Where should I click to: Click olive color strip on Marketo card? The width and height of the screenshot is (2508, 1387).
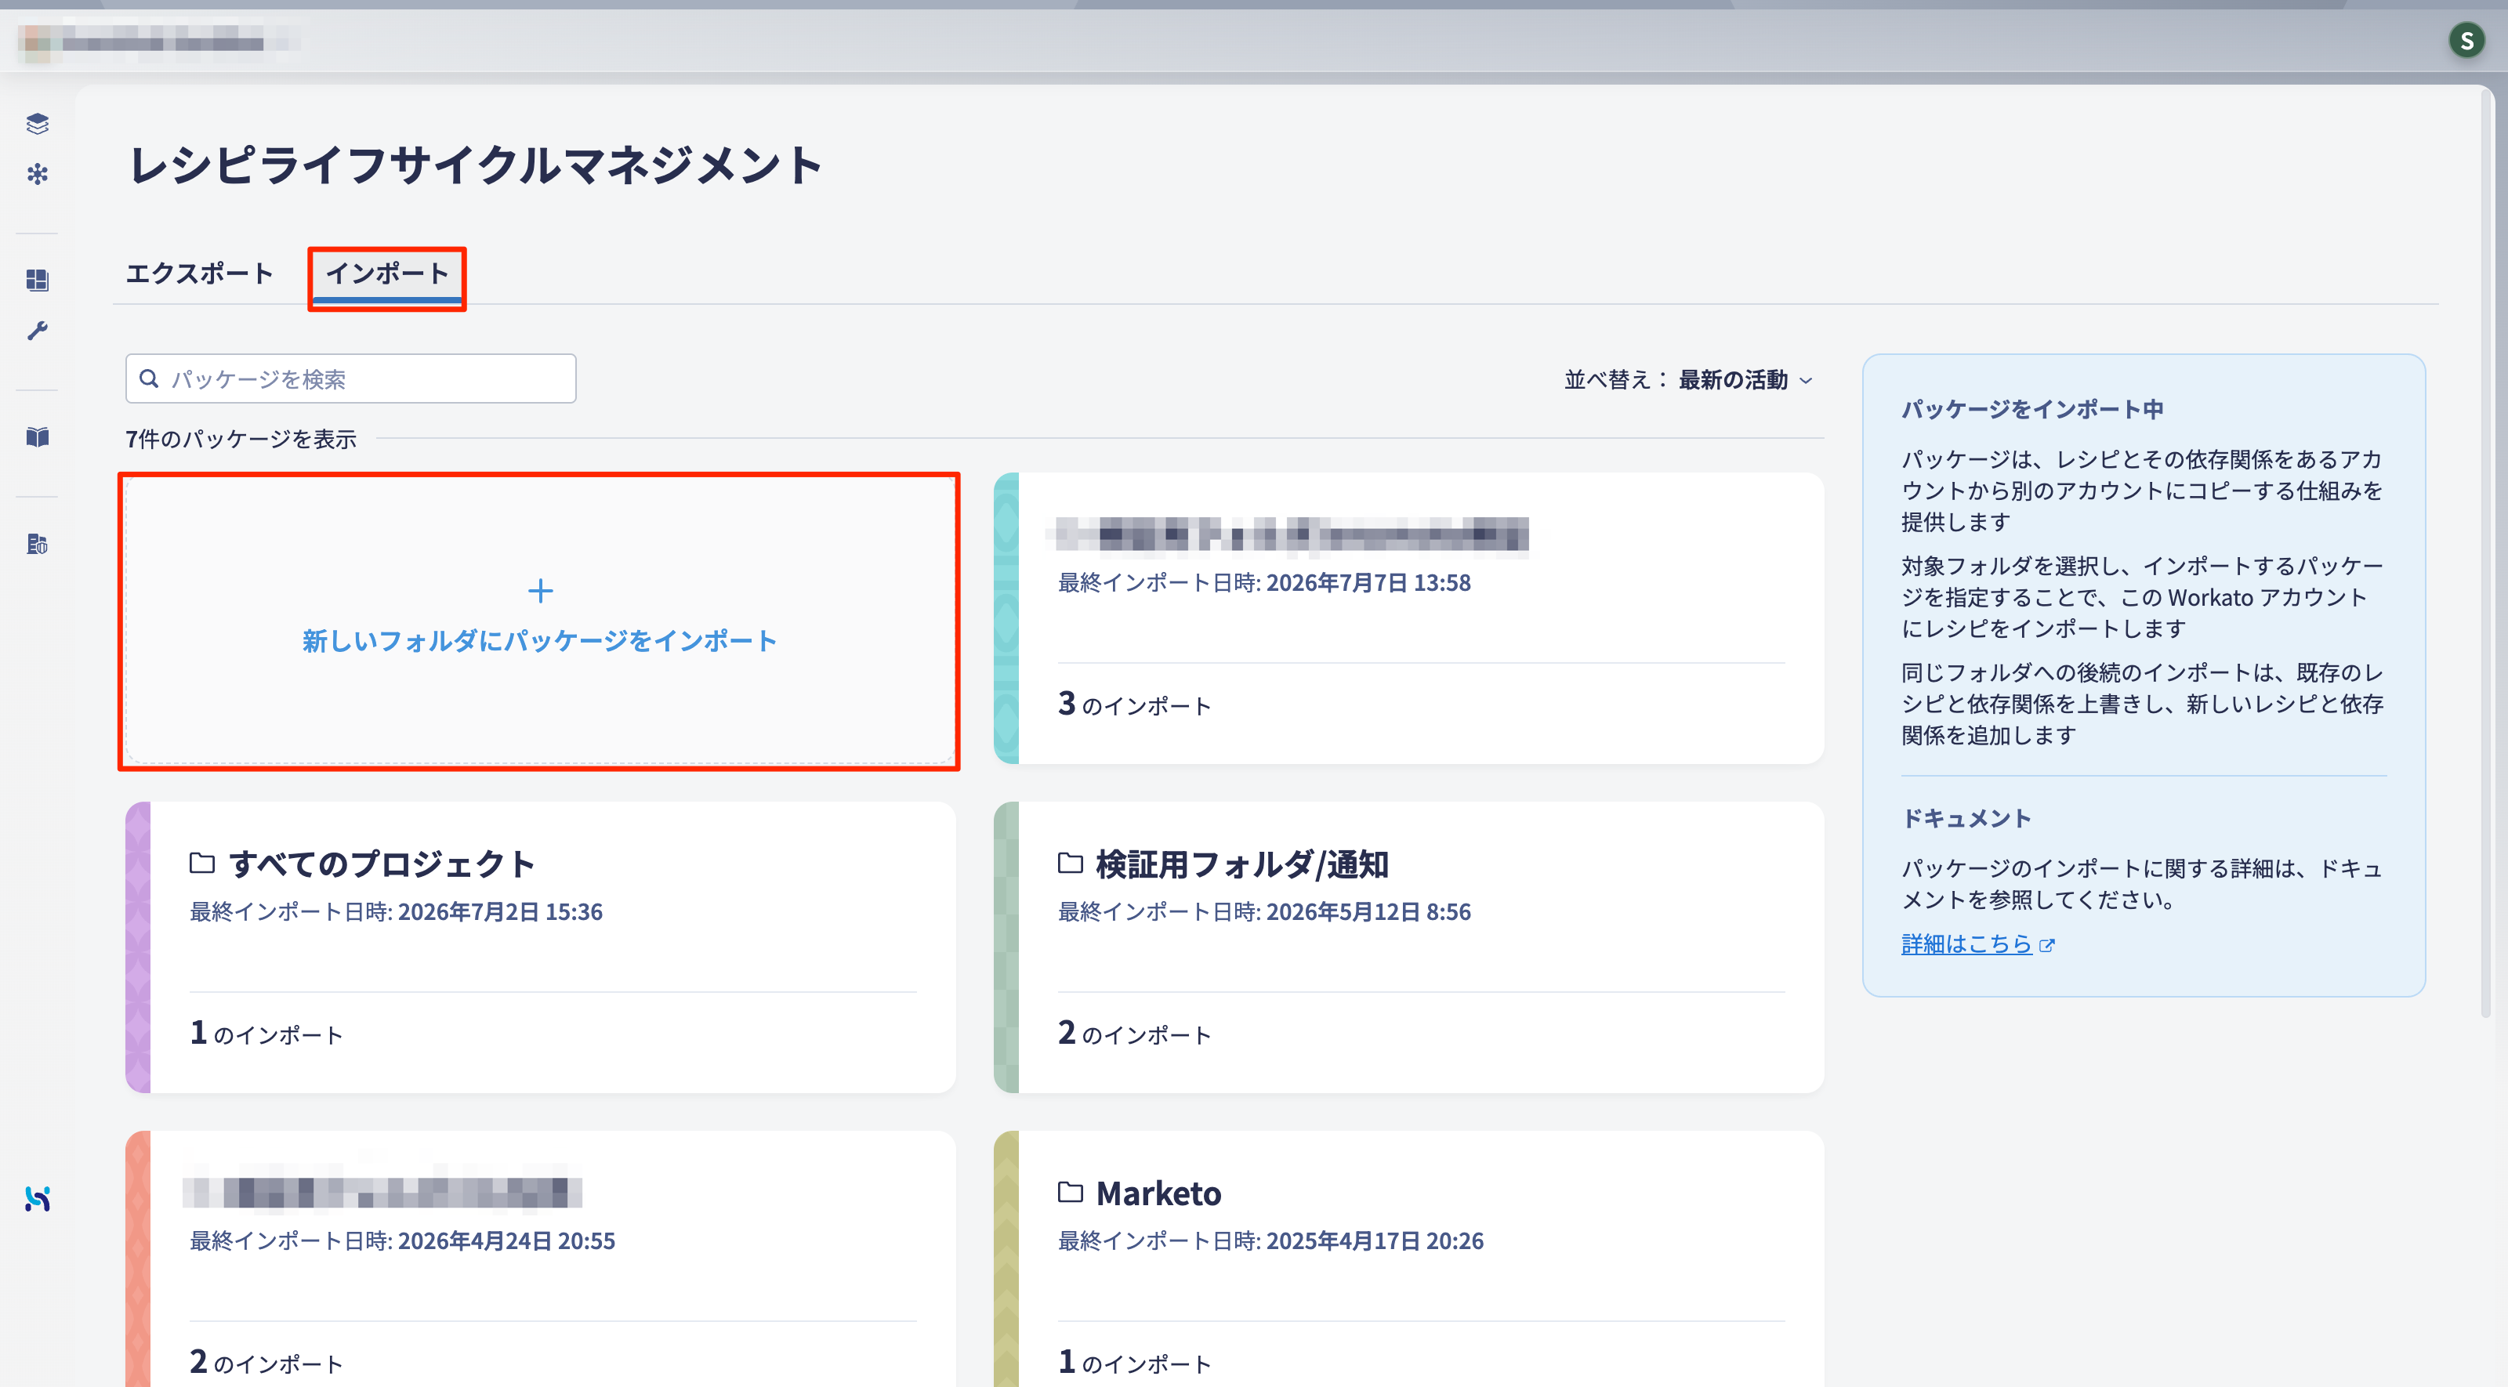1006,1258
